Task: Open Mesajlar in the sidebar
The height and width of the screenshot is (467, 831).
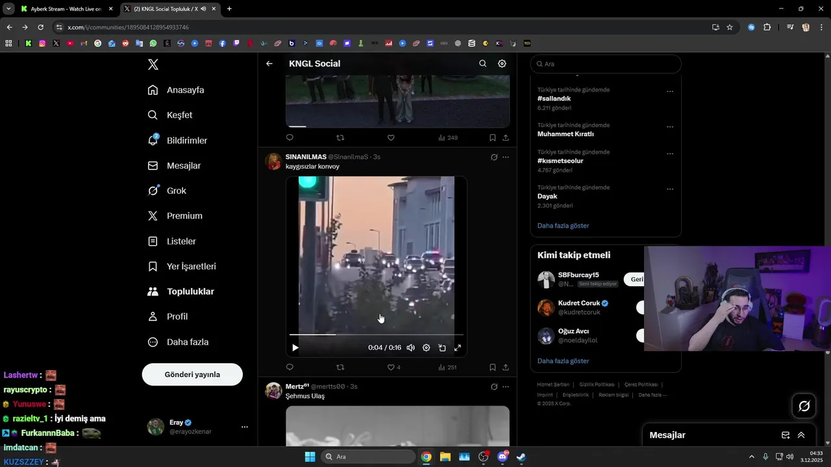Action: coord(174,165)
